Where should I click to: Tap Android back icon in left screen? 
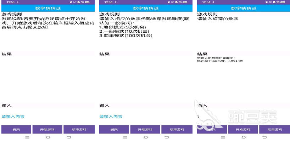[x=69, y=137]
